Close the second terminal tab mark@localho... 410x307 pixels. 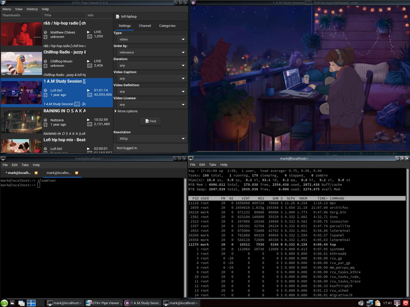(x=77, y=173)
